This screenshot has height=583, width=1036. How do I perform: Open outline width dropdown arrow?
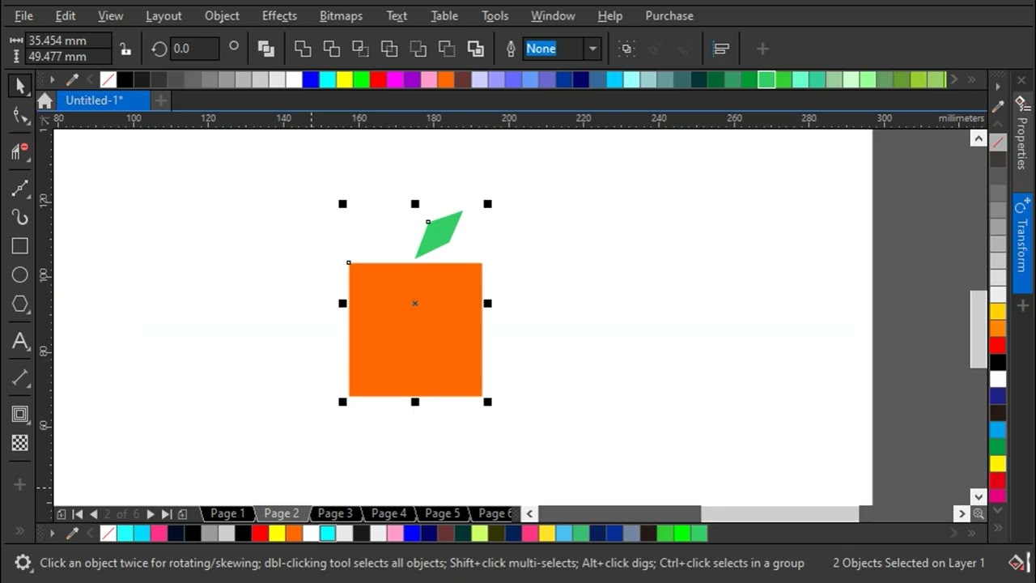point(592,49)
